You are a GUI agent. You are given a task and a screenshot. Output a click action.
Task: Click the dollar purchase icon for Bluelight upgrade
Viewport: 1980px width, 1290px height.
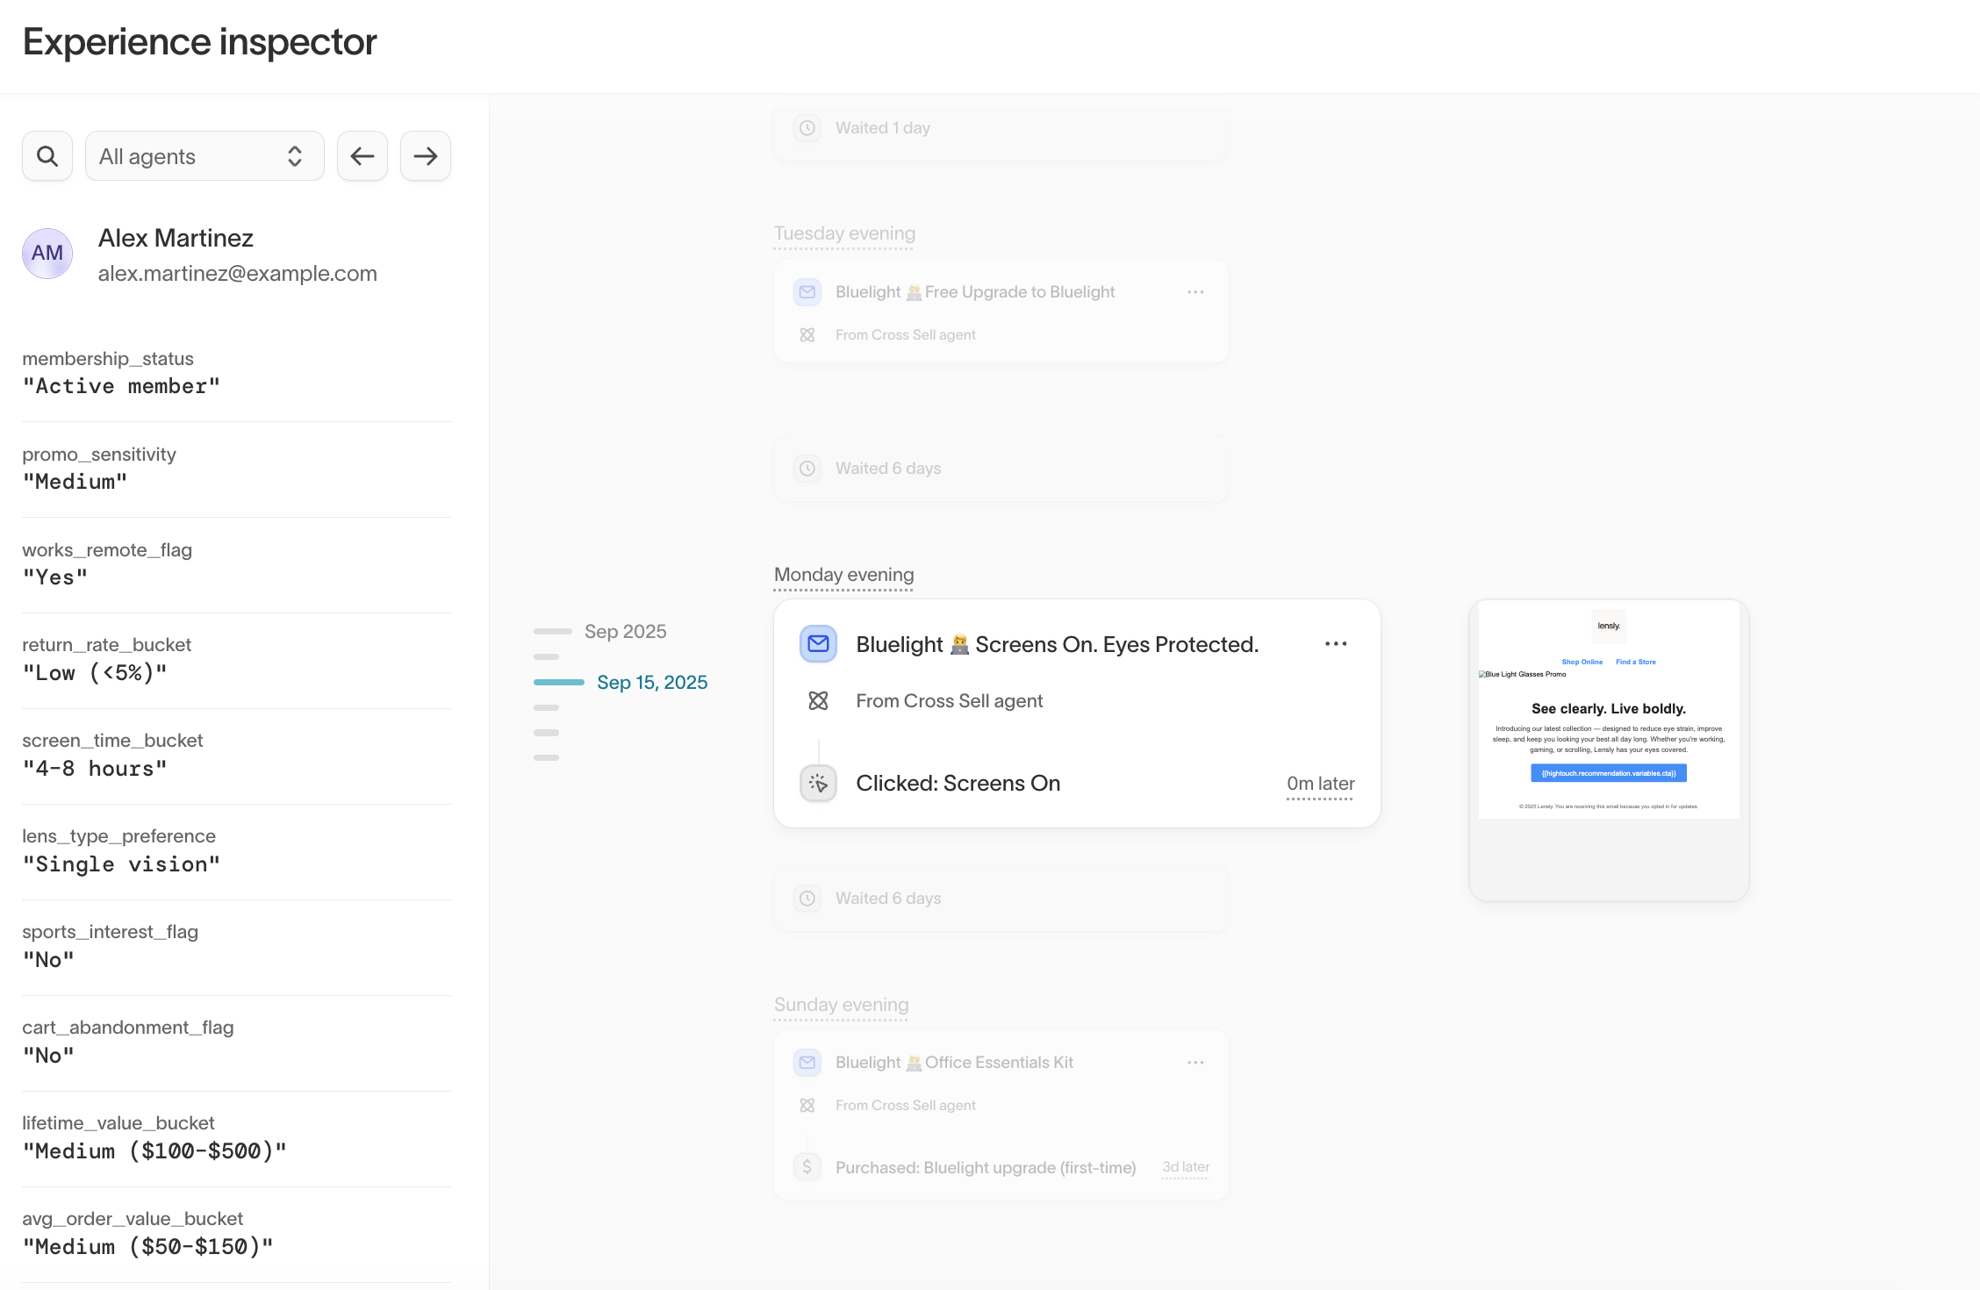pyautogui.click(x=807, y=1166)
